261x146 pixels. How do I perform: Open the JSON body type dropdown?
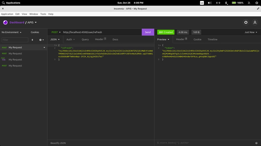click(x=54, y=39)
